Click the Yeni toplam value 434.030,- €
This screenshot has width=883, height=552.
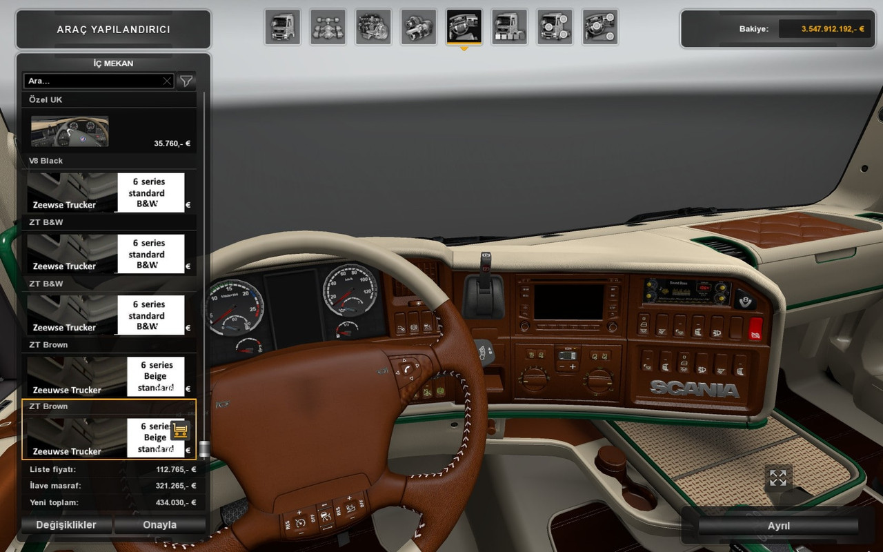tap(176, 502)
